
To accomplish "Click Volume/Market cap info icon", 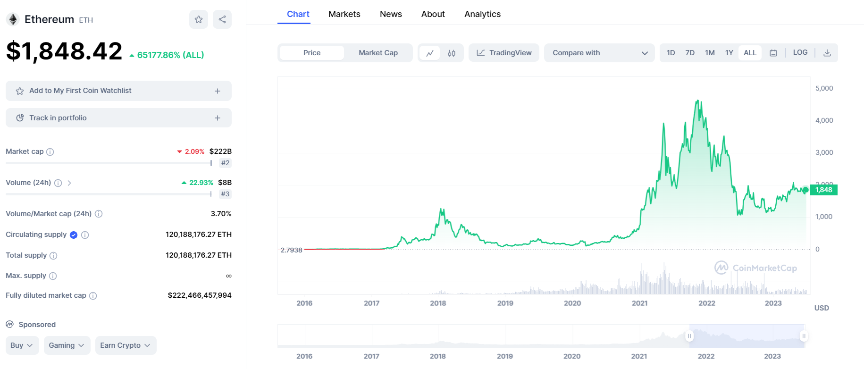I will pos(99,214).
